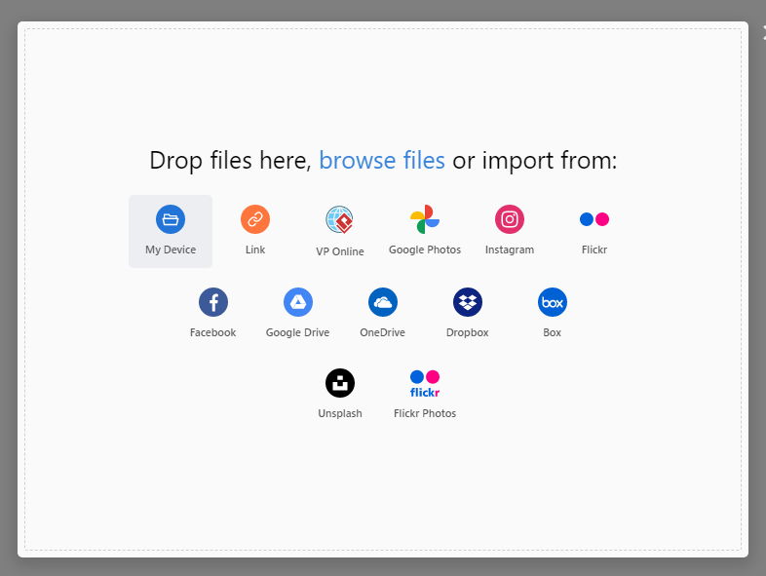The width and height of the screenshot is (766, 576).
Task: Open the Unsplash black circle icon
Action: (339, 383)
